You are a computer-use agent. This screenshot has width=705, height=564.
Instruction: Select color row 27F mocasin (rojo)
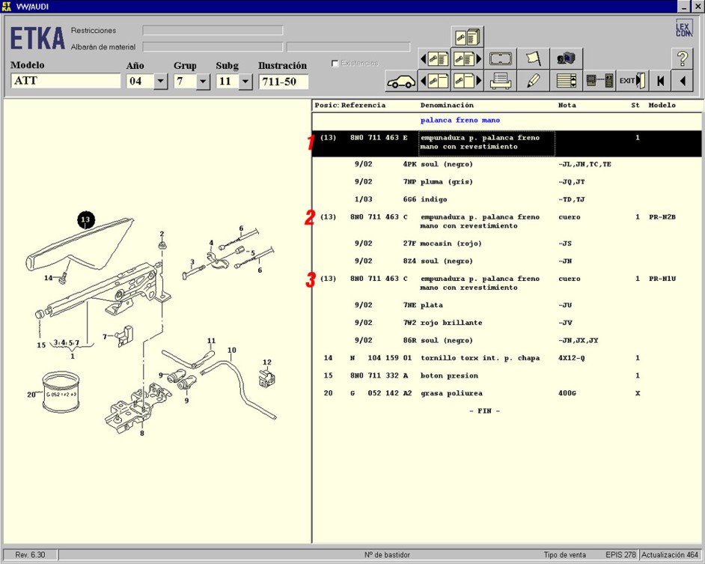[x=507, y=243]
